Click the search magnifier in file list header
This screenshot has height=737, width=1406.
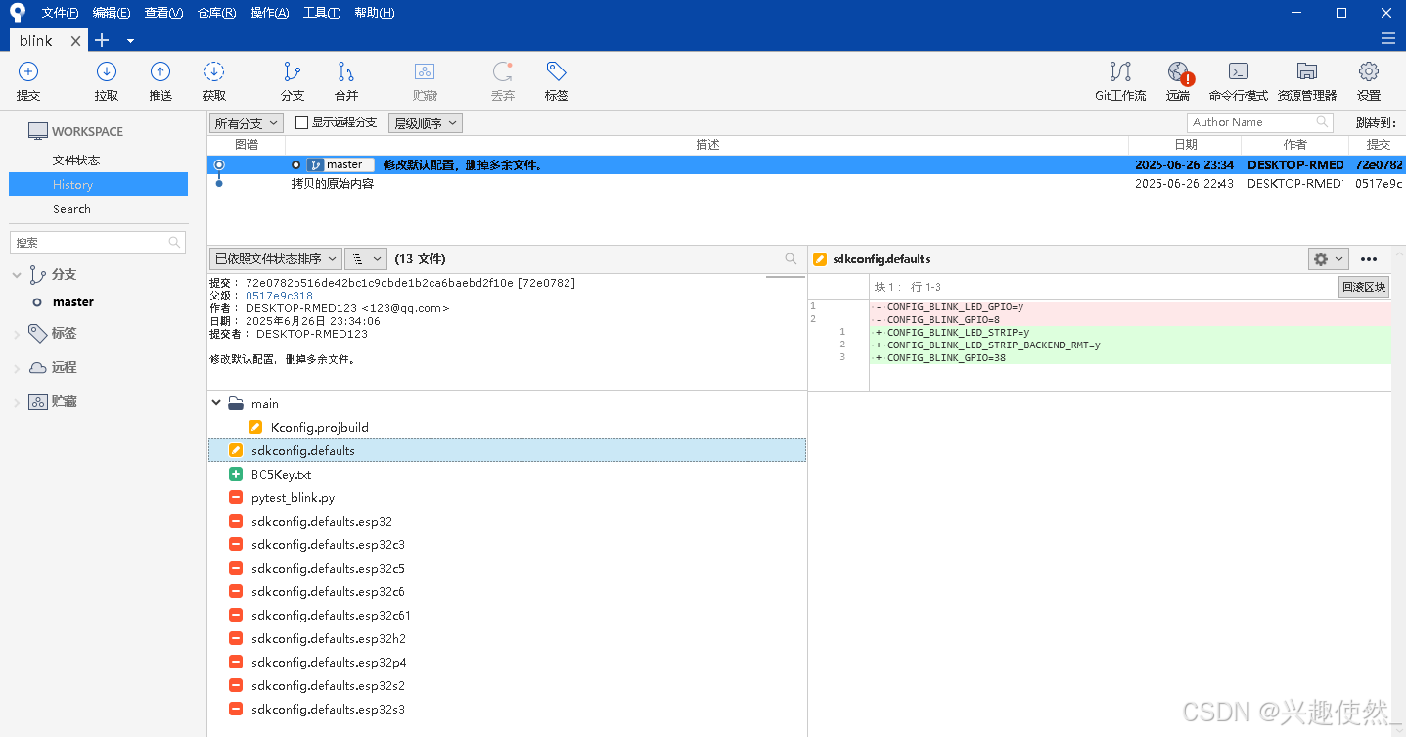(791, 259)
